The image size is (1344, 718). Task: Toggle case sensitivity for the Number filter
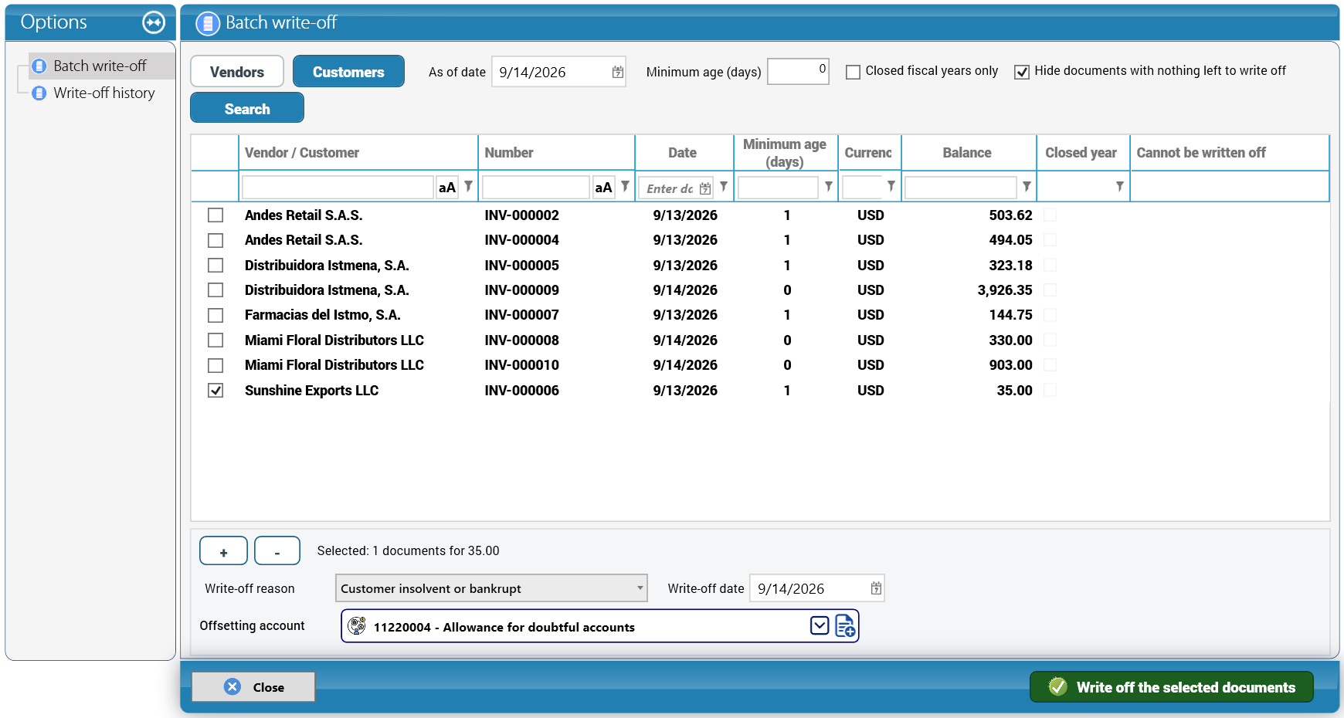coord(603,188)
